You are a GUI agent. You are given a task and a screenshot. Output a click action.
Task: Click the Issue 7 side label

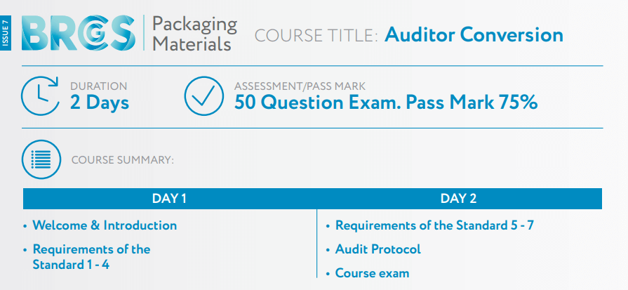click(6, 33)
